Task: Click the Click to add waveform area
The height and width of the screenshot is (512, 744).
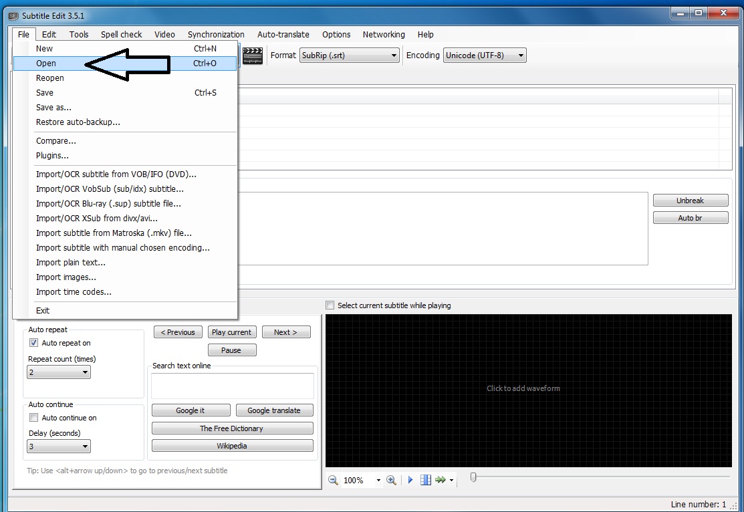Action: (x=529, y=390)
